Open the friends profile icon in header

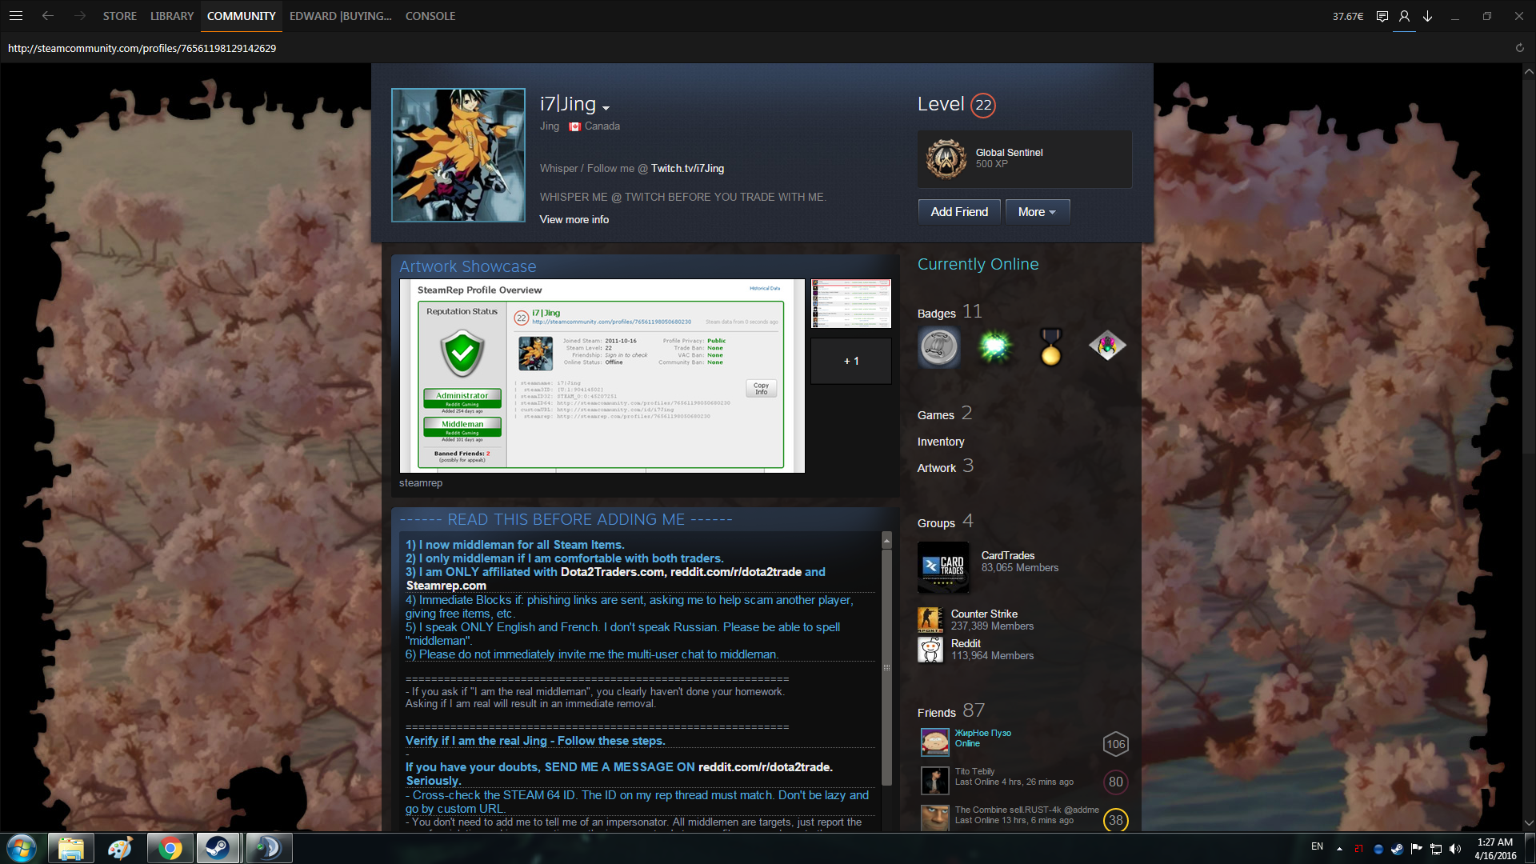[1404, 16]
